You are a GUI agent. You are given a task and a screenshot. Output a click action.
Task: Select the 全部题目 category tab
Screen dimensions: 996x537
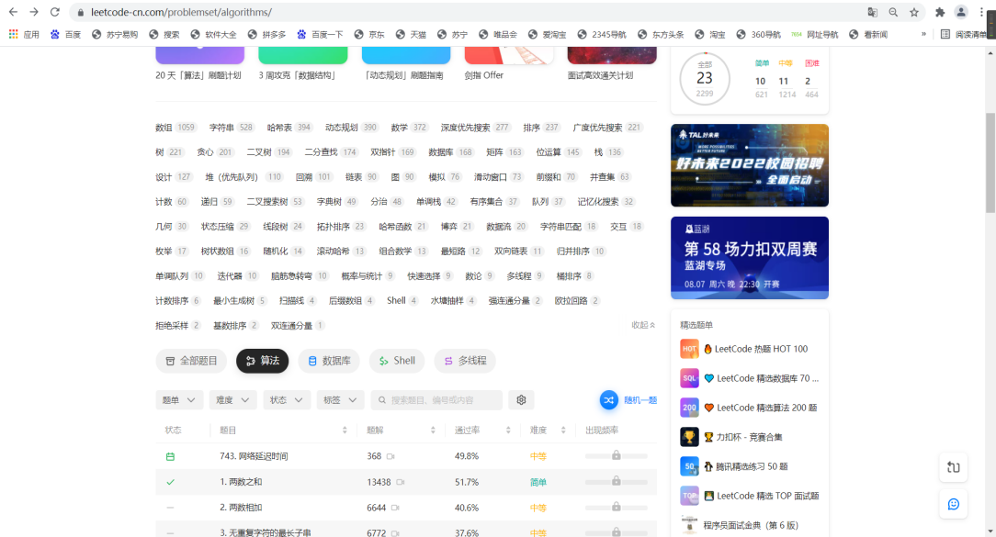tap(192, 361)
